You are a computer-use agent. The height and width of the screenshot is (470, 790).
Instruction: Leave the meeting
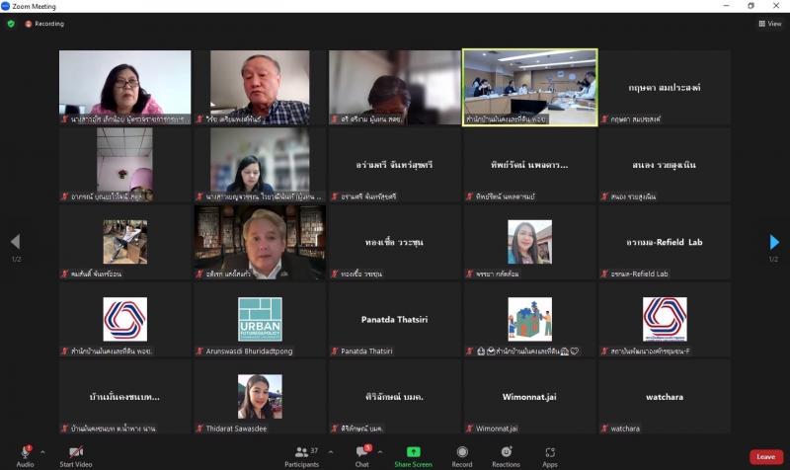point(766,457)
